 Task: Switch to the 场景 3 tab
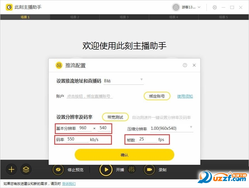point(124,17)
